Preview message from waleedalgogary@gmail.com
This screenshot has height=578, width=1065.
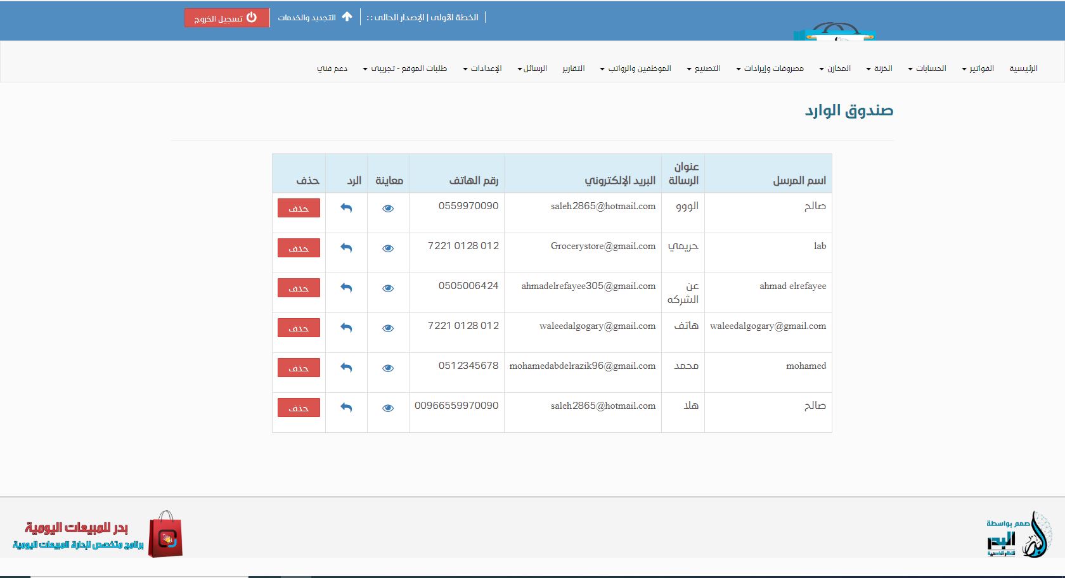pos(388,328)
